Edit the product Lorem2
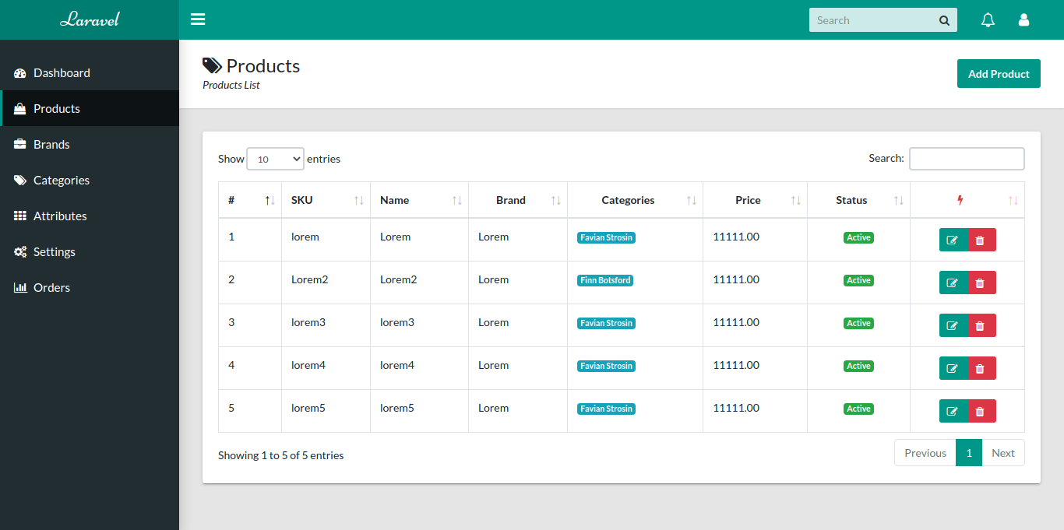The height and width of the screenshot is (530, 1064). pyautogui.click(x=953, y=283)
